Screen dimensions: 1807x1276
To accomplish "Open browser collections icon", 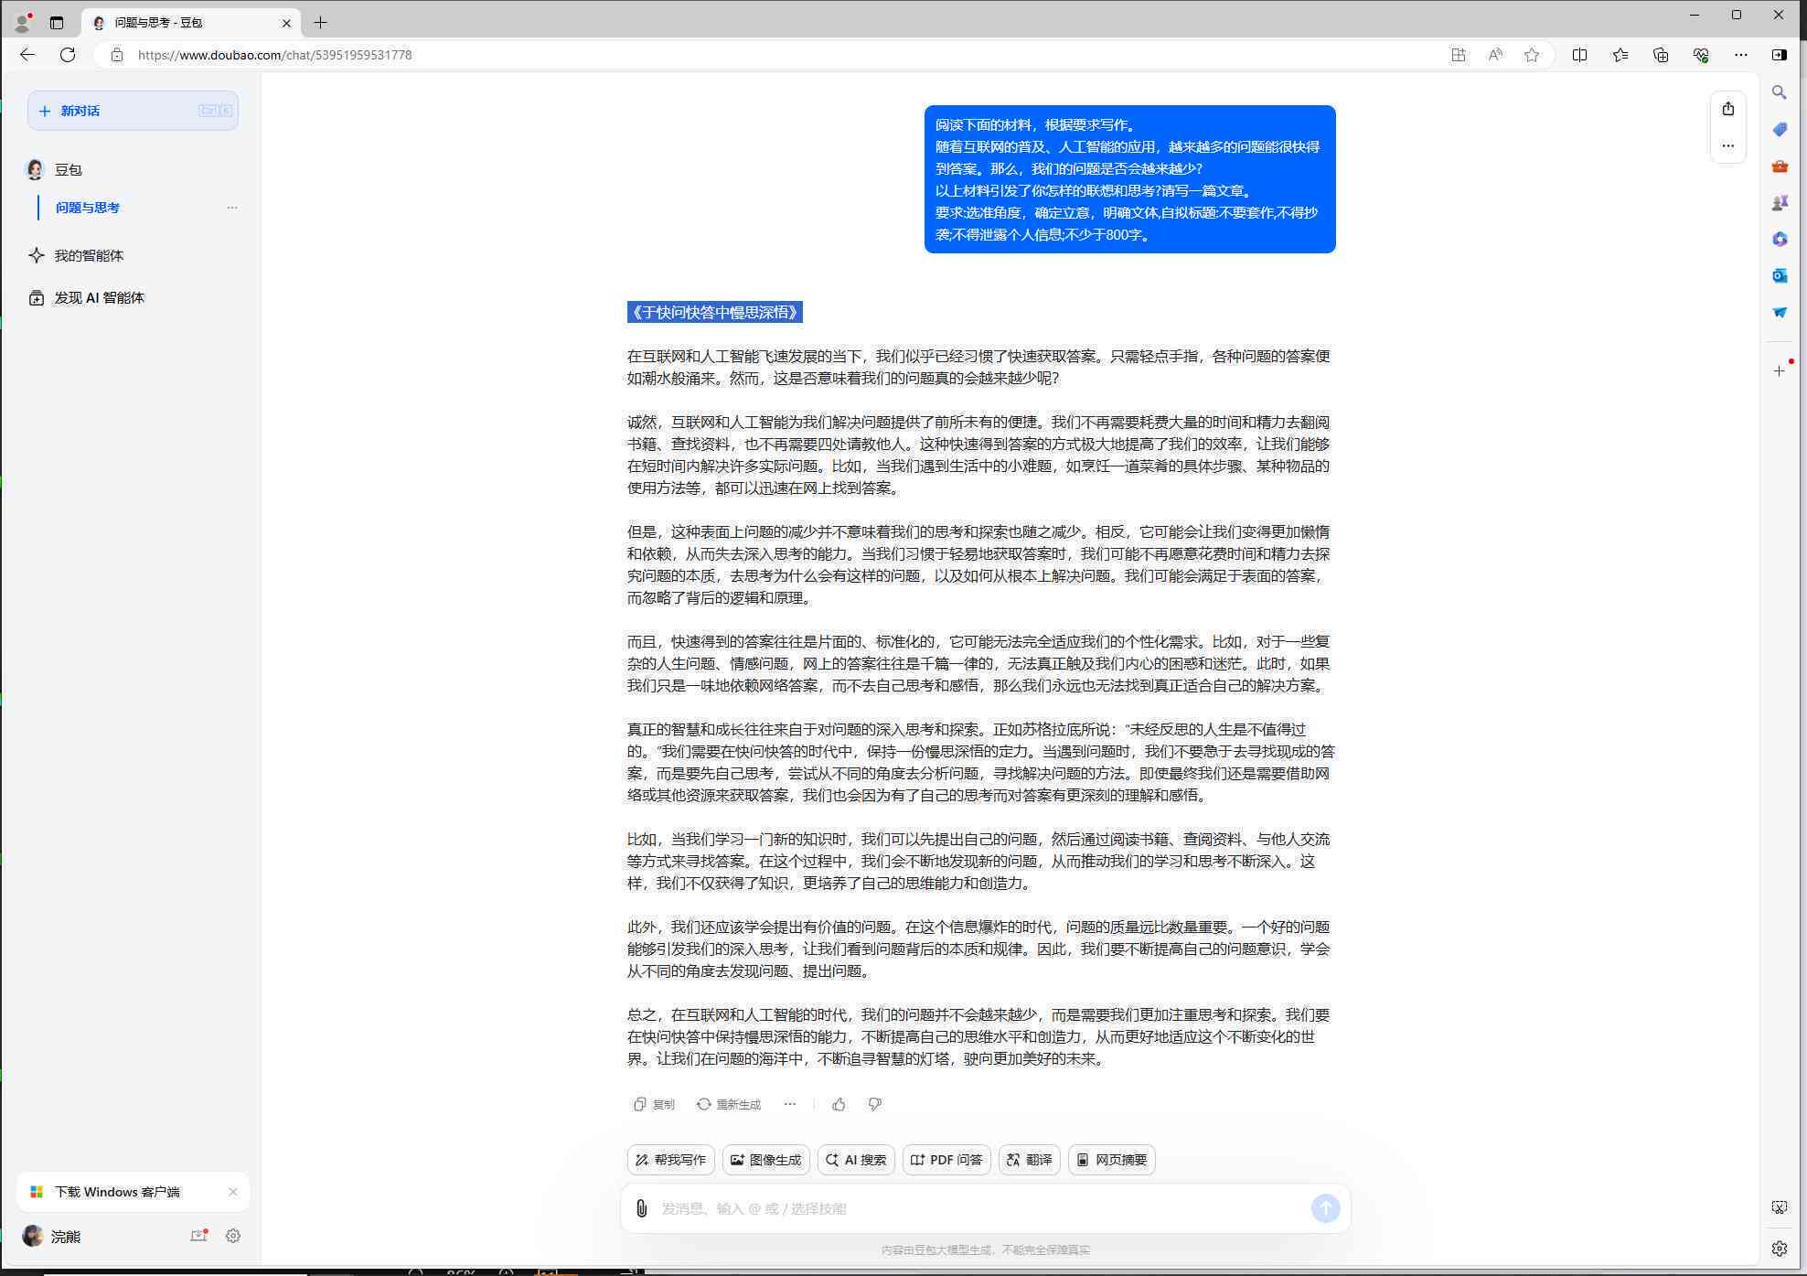I will pyautogui.click(x=1661, y=55).
